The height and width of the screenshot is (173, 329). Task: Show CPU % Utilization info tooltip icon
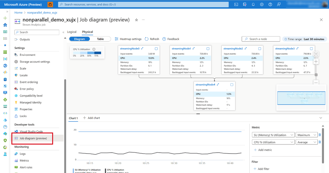click(94, 49)
